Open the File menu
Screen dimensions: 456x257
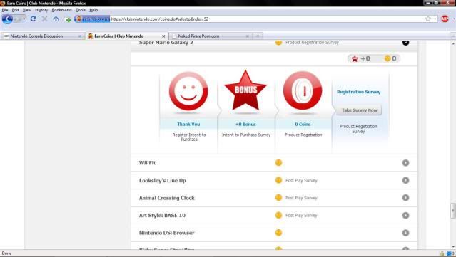pyautogui.click(x=5, y=10)
